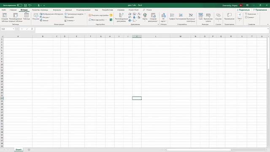Select column A header
270x152 pixels.
[18, 36]
